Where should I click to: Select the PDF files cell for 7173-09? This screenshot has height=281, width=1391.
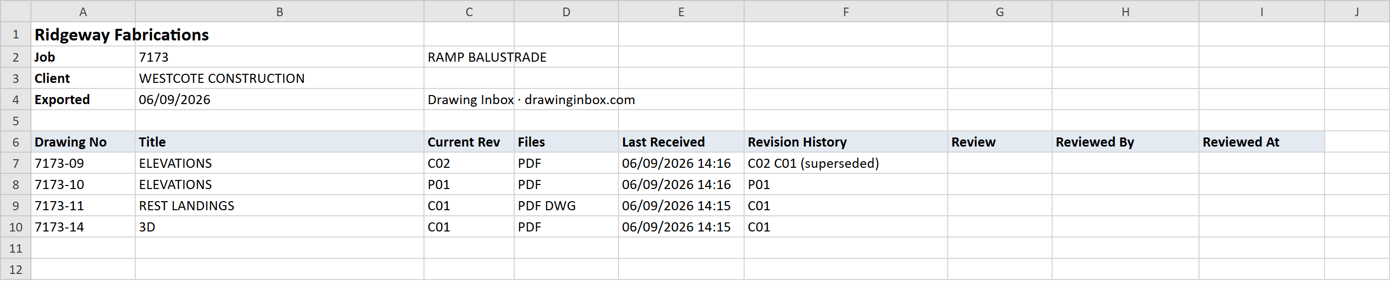[x=566, y=163]
